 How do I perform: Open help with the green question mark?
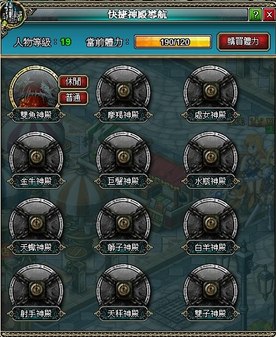[256, 15]
